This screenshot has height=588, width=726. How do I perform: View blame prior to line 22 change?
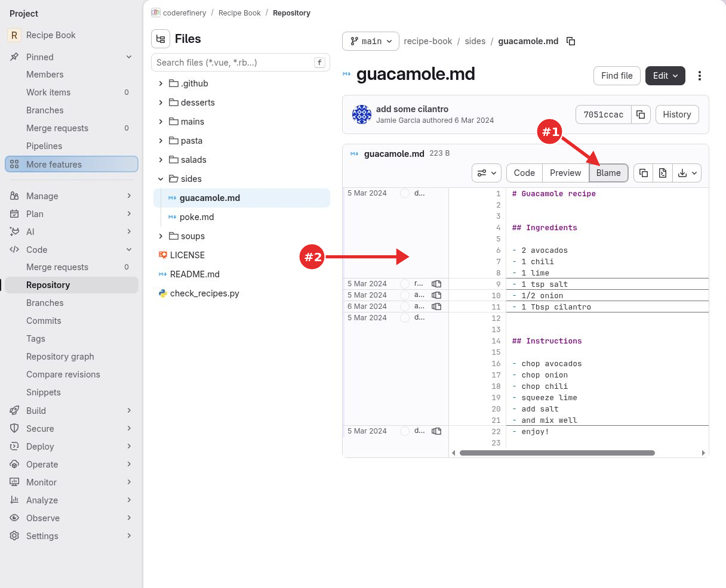click(x=436, y=431)
